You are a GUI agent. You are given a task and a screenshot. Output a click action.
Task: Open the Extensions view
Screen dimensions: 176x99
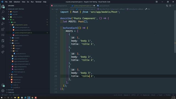pyautogui.click(x=3, y=29)
